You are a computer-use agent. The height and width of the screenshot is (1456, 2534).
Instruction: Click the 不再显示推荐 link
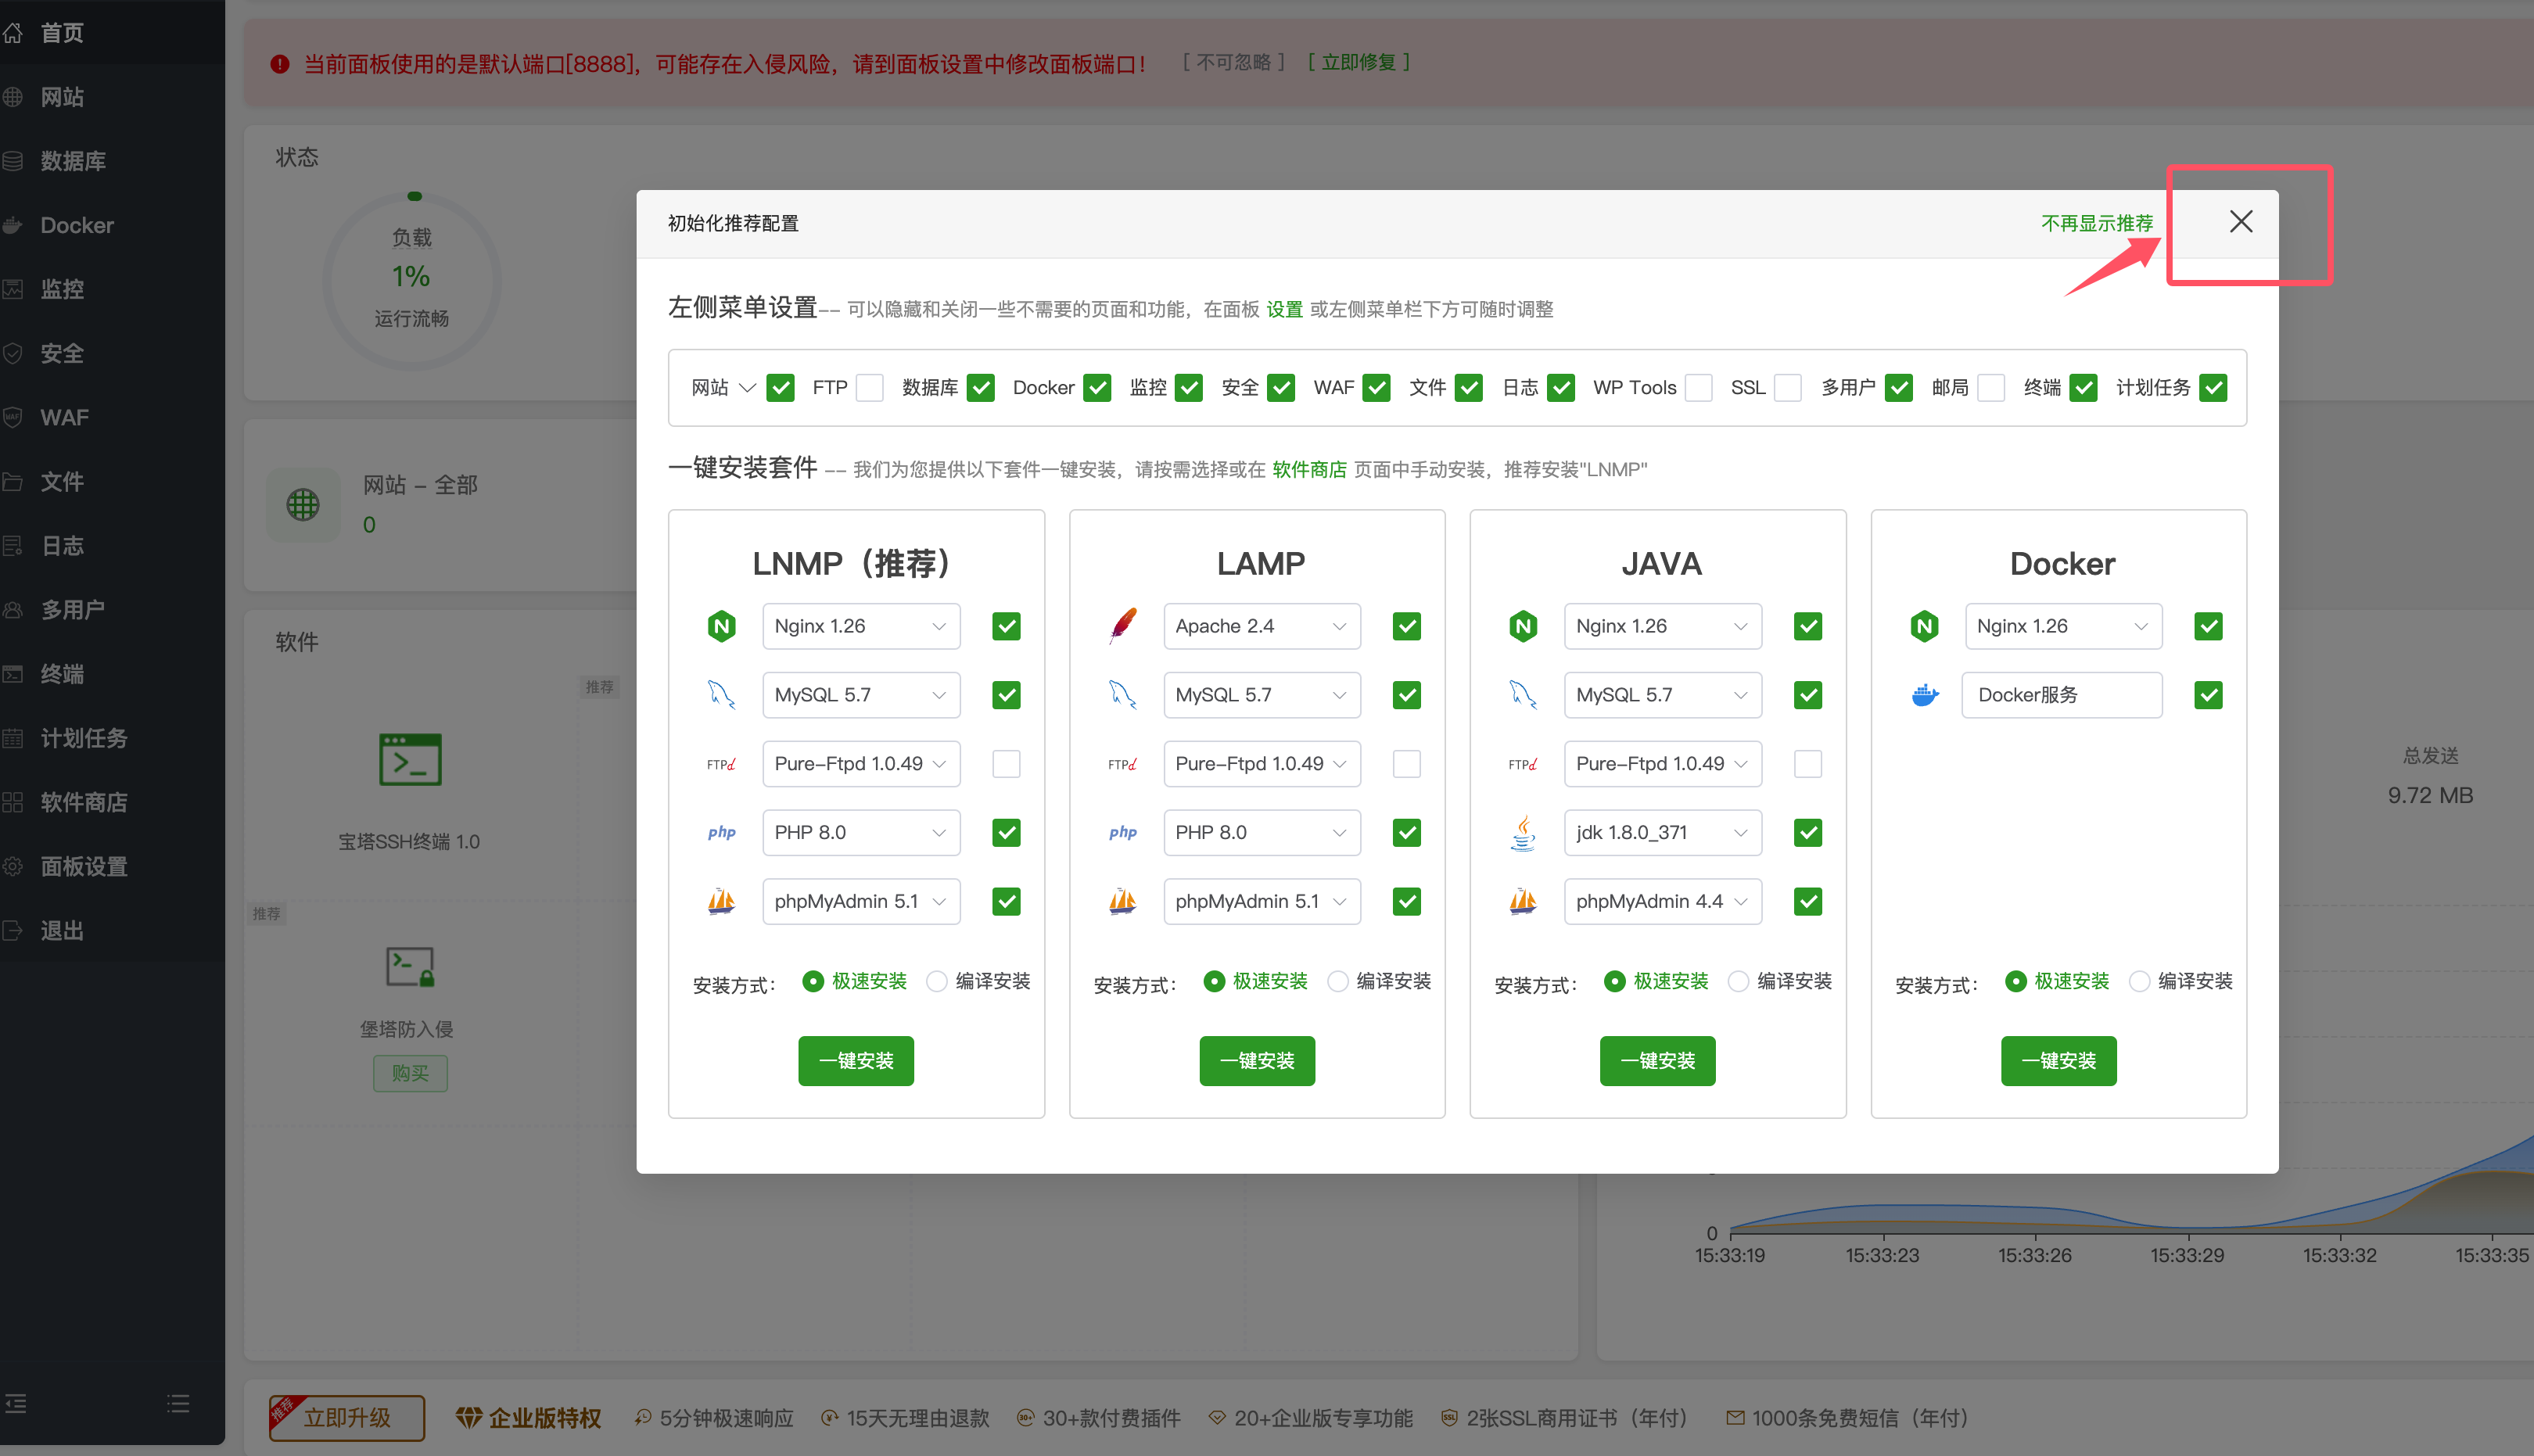(2096, 223)
